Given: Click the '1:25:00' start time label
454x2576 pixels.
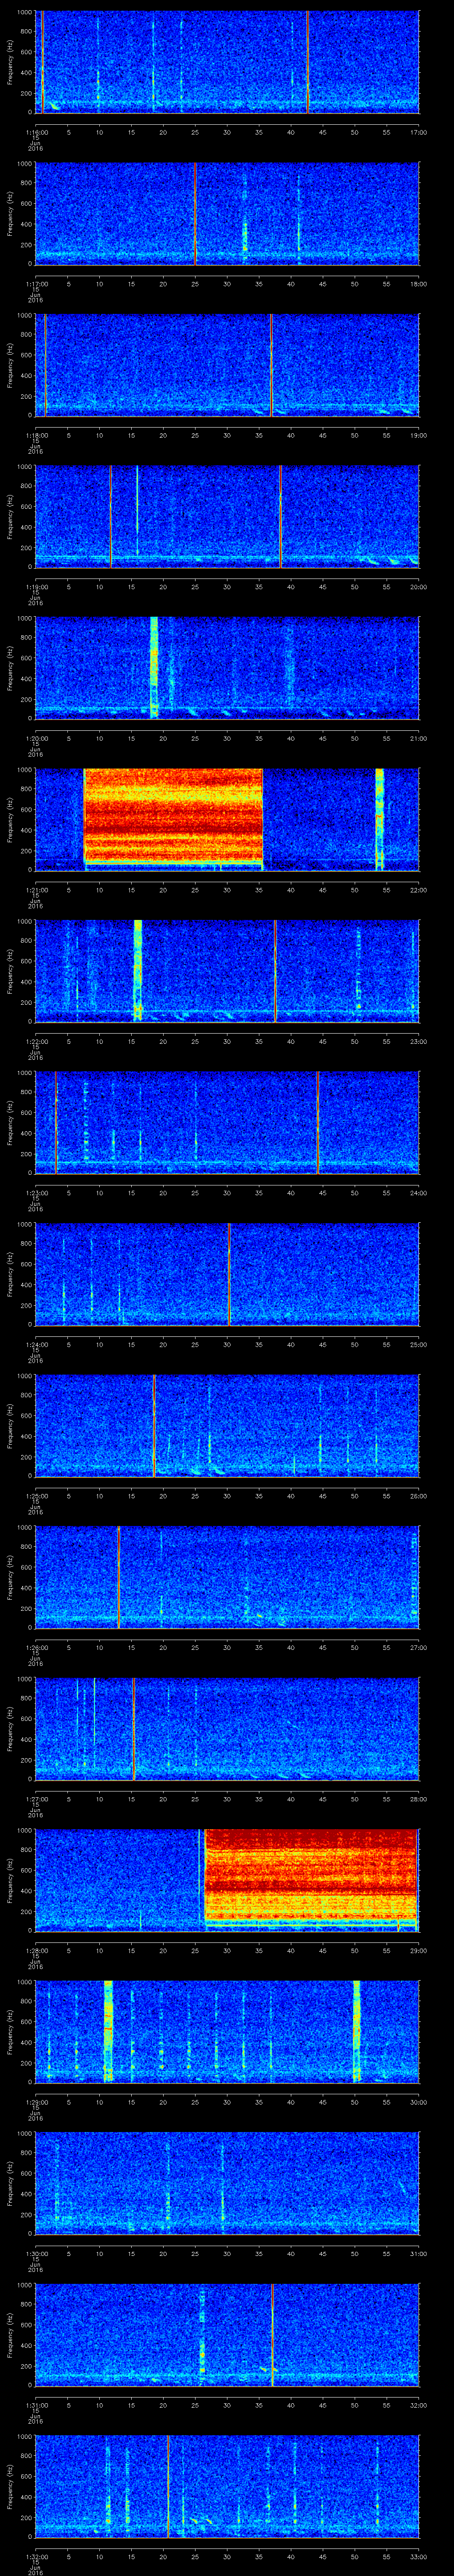Looking at the screenshot, I should 36,1496.
